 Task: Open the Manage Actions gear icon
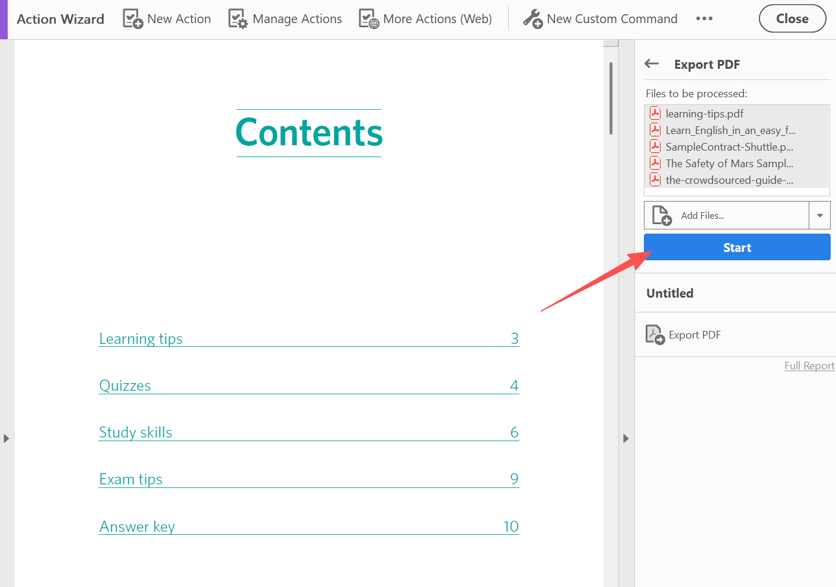click(238, 19)
